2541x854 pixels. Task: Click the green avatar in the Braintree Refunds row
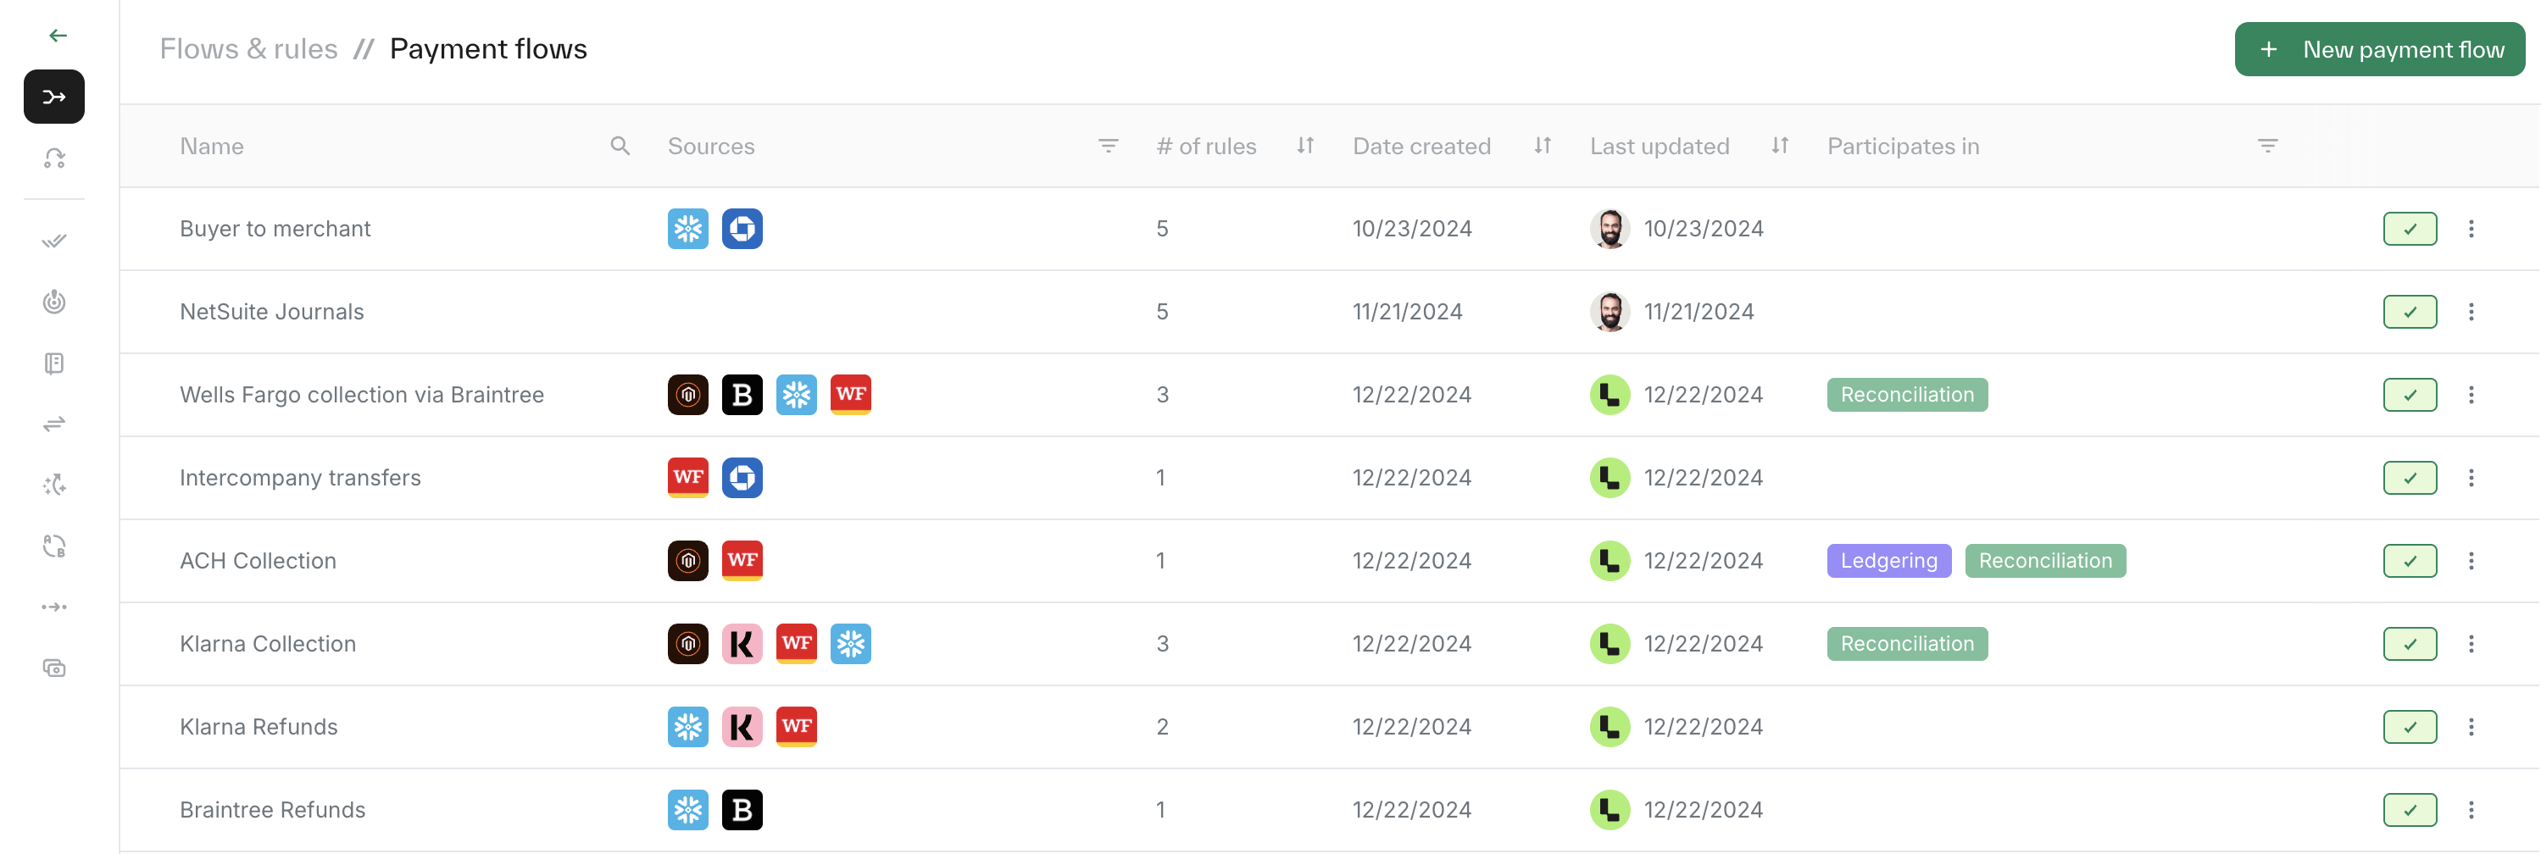coord(1609,810)
